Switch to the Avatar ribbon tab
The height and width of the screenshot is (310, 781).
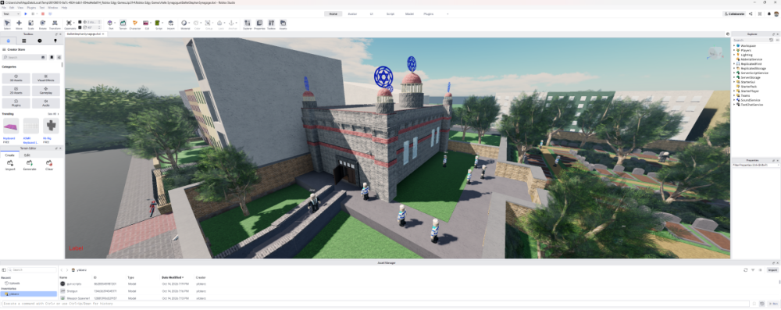352,14
